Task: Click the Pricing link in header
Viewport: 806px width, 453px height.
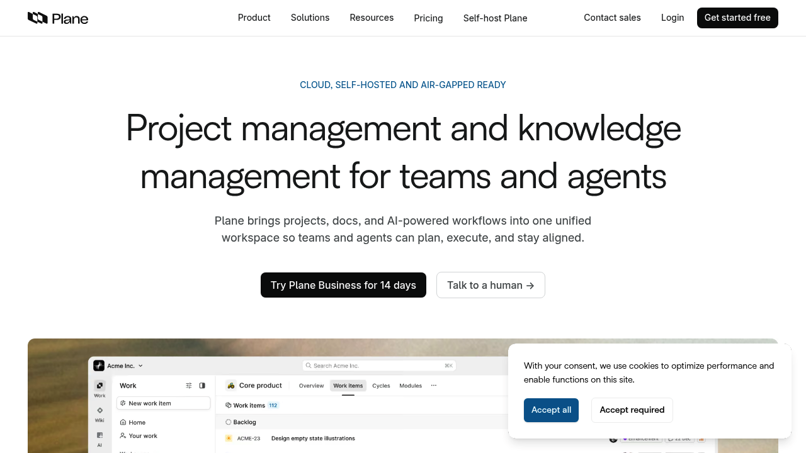Action: (x=428, y=18)
